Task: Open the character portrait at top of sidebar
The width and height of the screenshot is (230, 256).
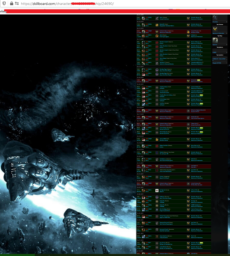Action: click(x=215, y=18)
